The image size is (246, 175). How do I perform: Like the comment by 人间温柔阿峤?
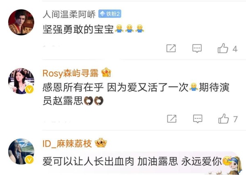(223, 48)
